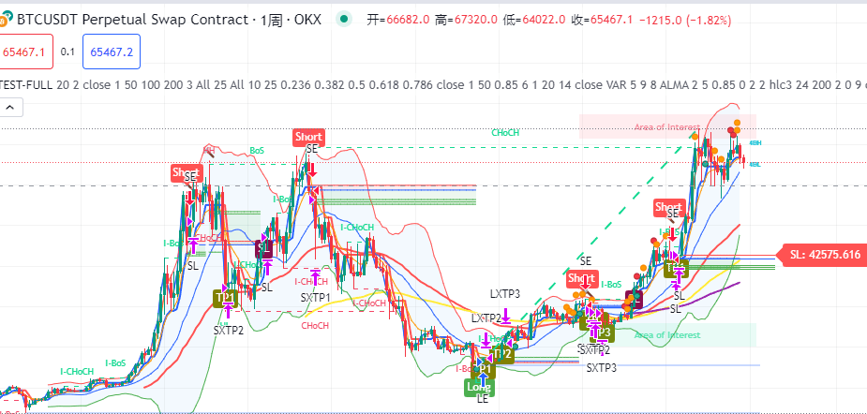
Task: Click the "LE" text under the Long label
Action: tap(483, 399)
